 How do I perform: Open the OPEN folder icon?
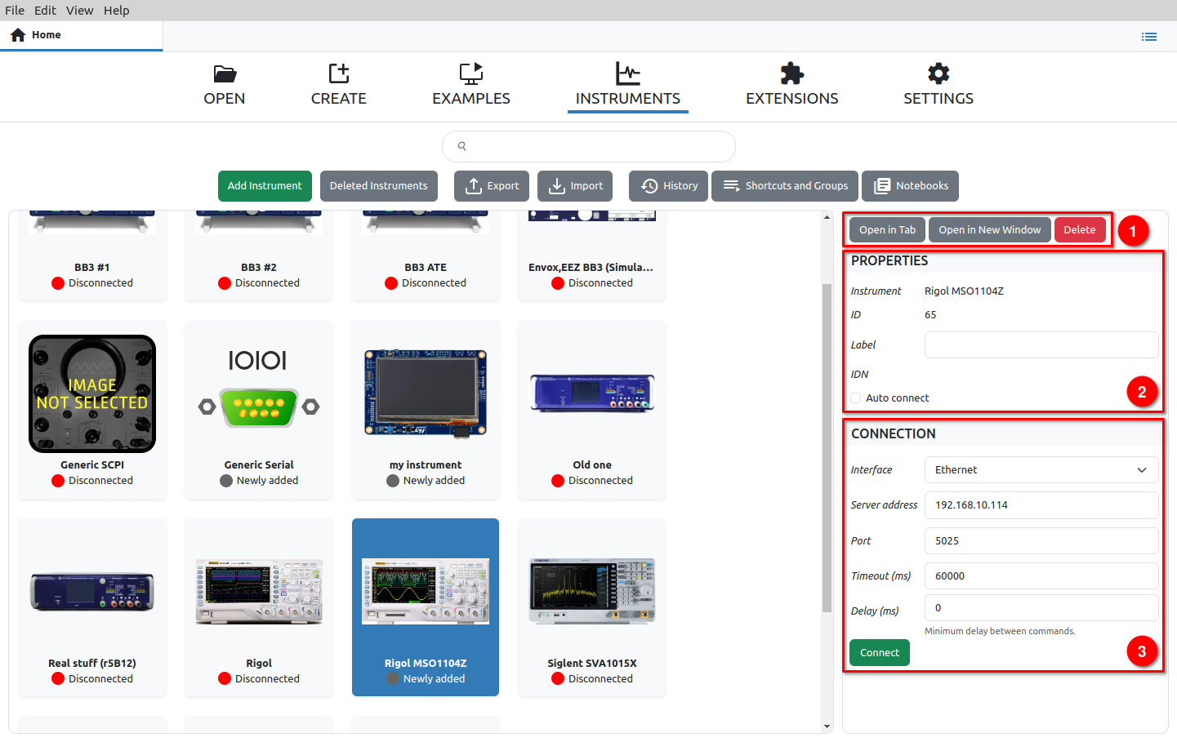click(x=225, y=73)
